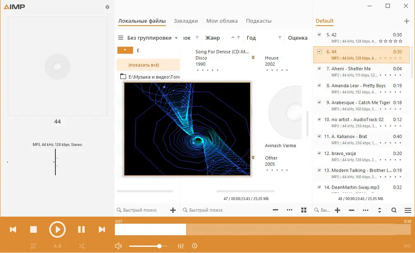Toggle repeat mode

(x=33, y=246)
